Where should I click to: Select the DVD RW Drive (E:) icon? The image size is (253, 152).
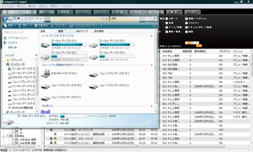pos(46,73)
